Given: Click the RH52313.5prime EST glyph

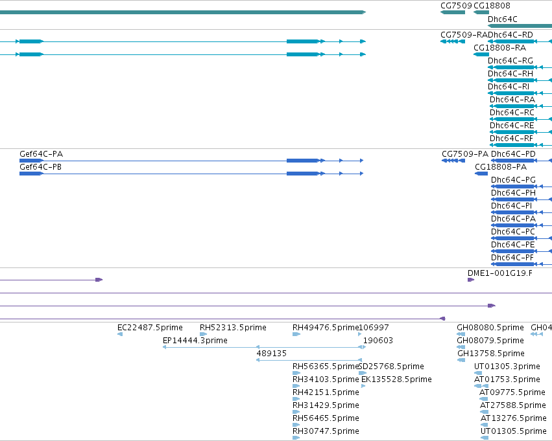Looking at the screenshot, I should point(204,334).
